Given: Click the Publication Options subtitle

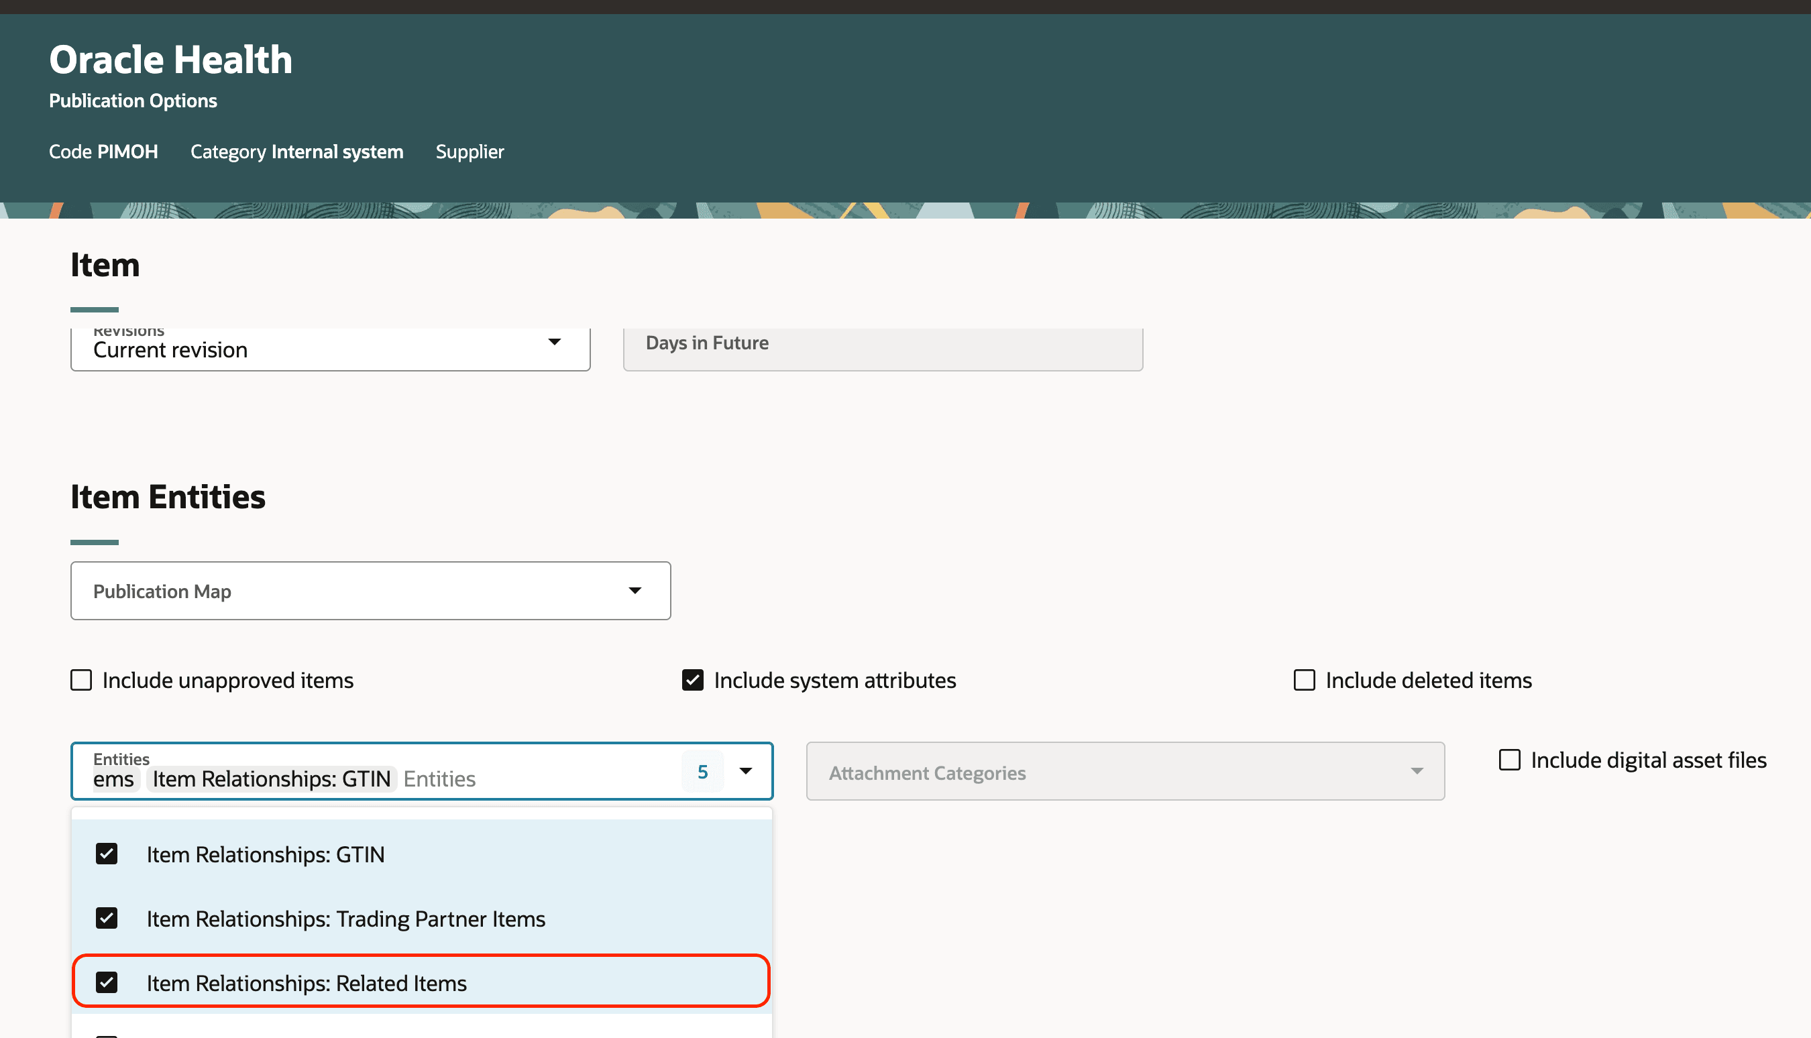Looking at the screenshot, I should click(133, 101).
